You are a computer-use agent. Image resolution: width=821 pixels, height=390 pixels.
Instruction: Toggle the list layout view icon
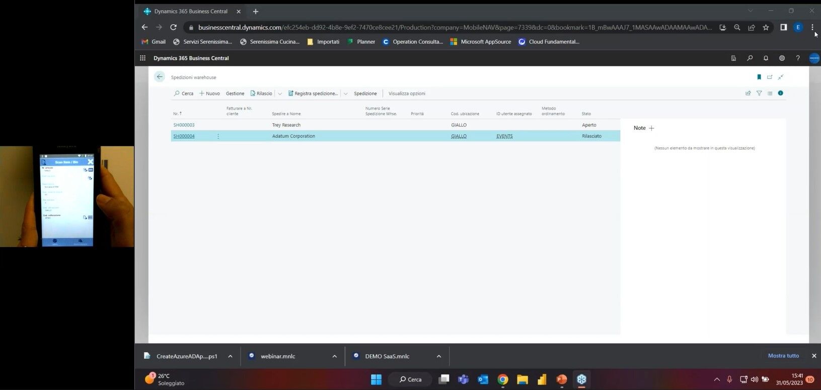(x=770, y=93)
